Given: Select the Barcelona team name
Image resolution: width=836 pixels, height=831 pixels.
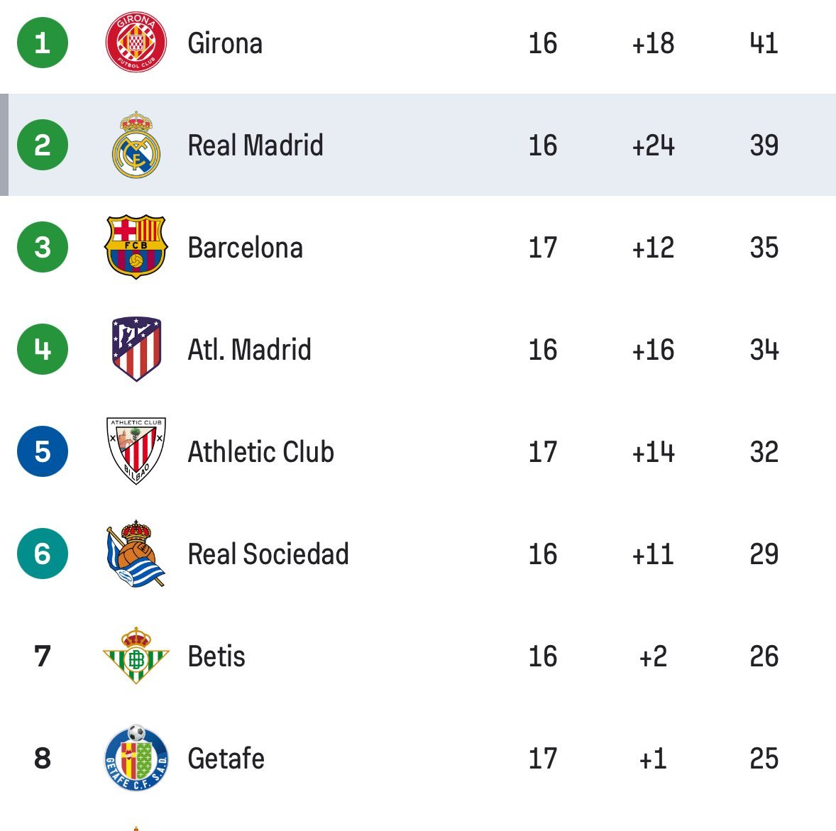Looking at the screenshot, I should click(245, 248).
